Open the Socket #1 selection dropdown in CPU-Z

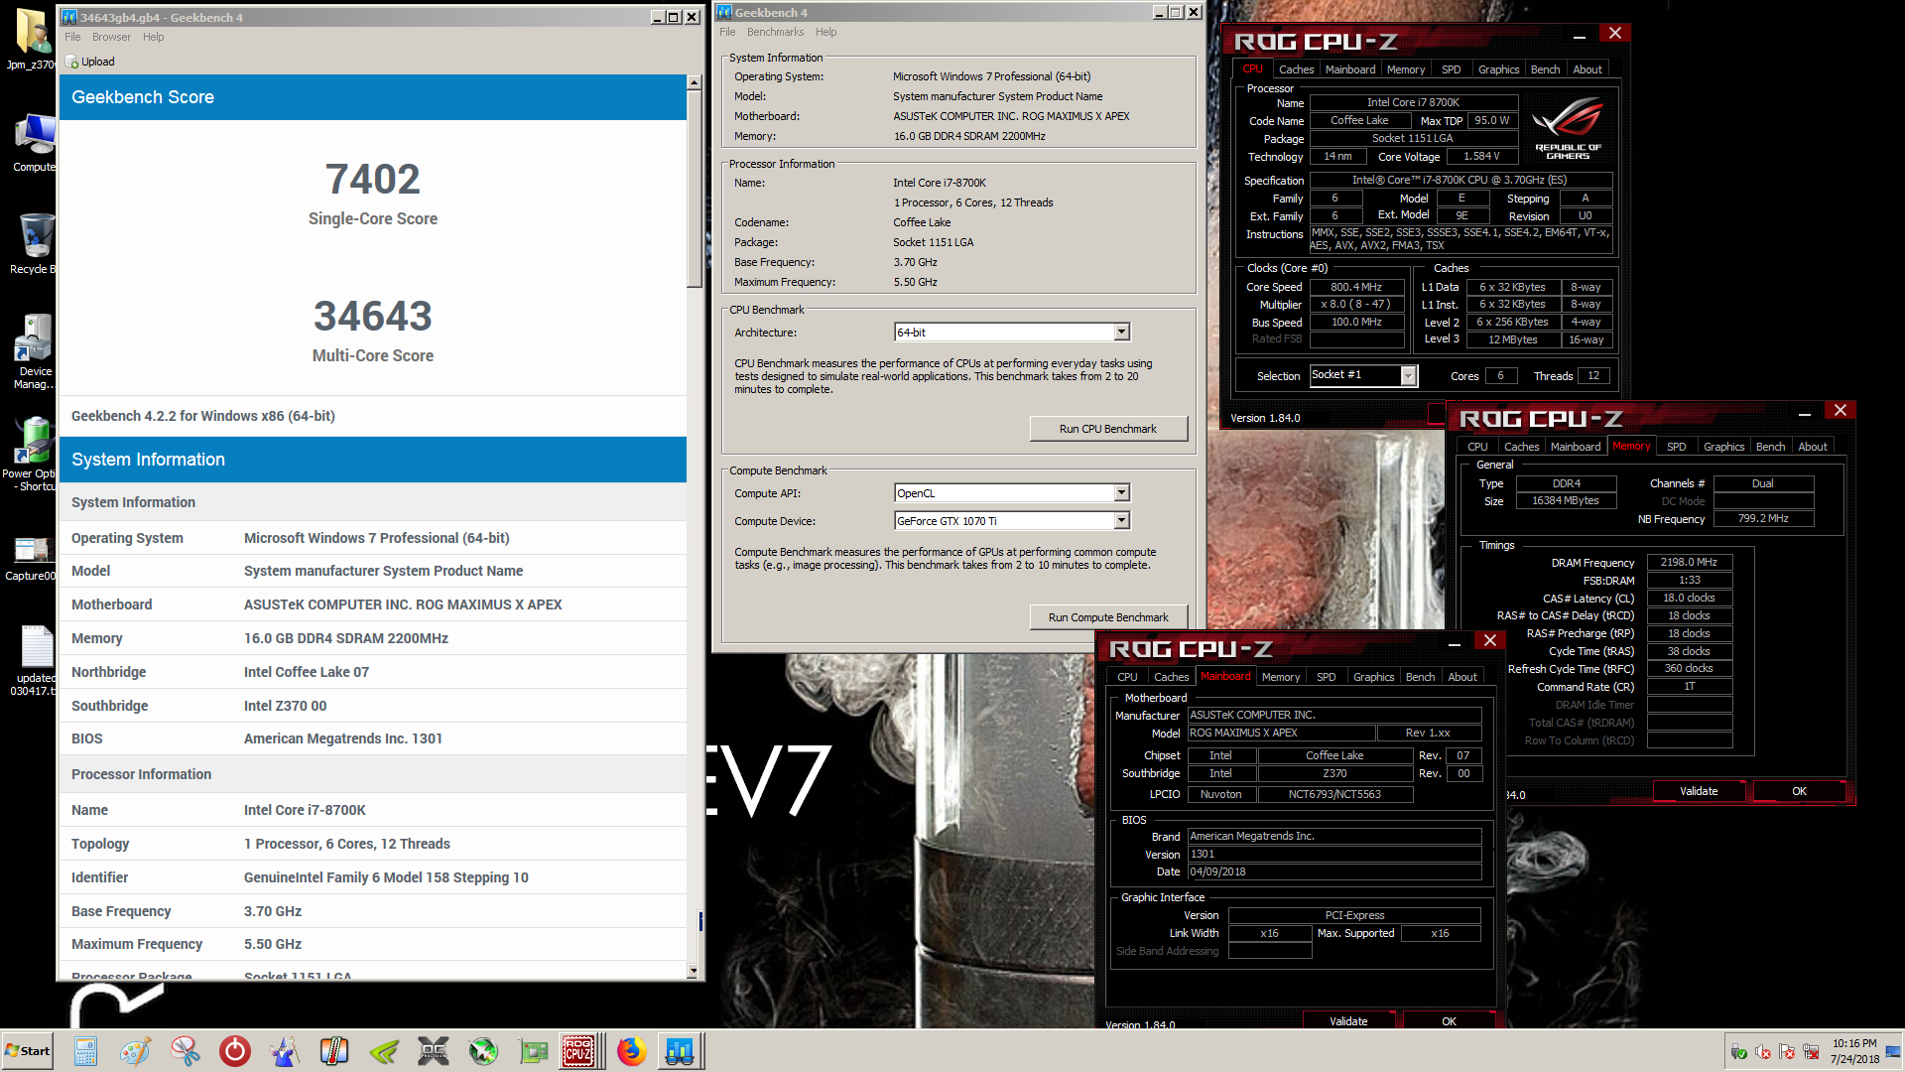(1363, 375)
